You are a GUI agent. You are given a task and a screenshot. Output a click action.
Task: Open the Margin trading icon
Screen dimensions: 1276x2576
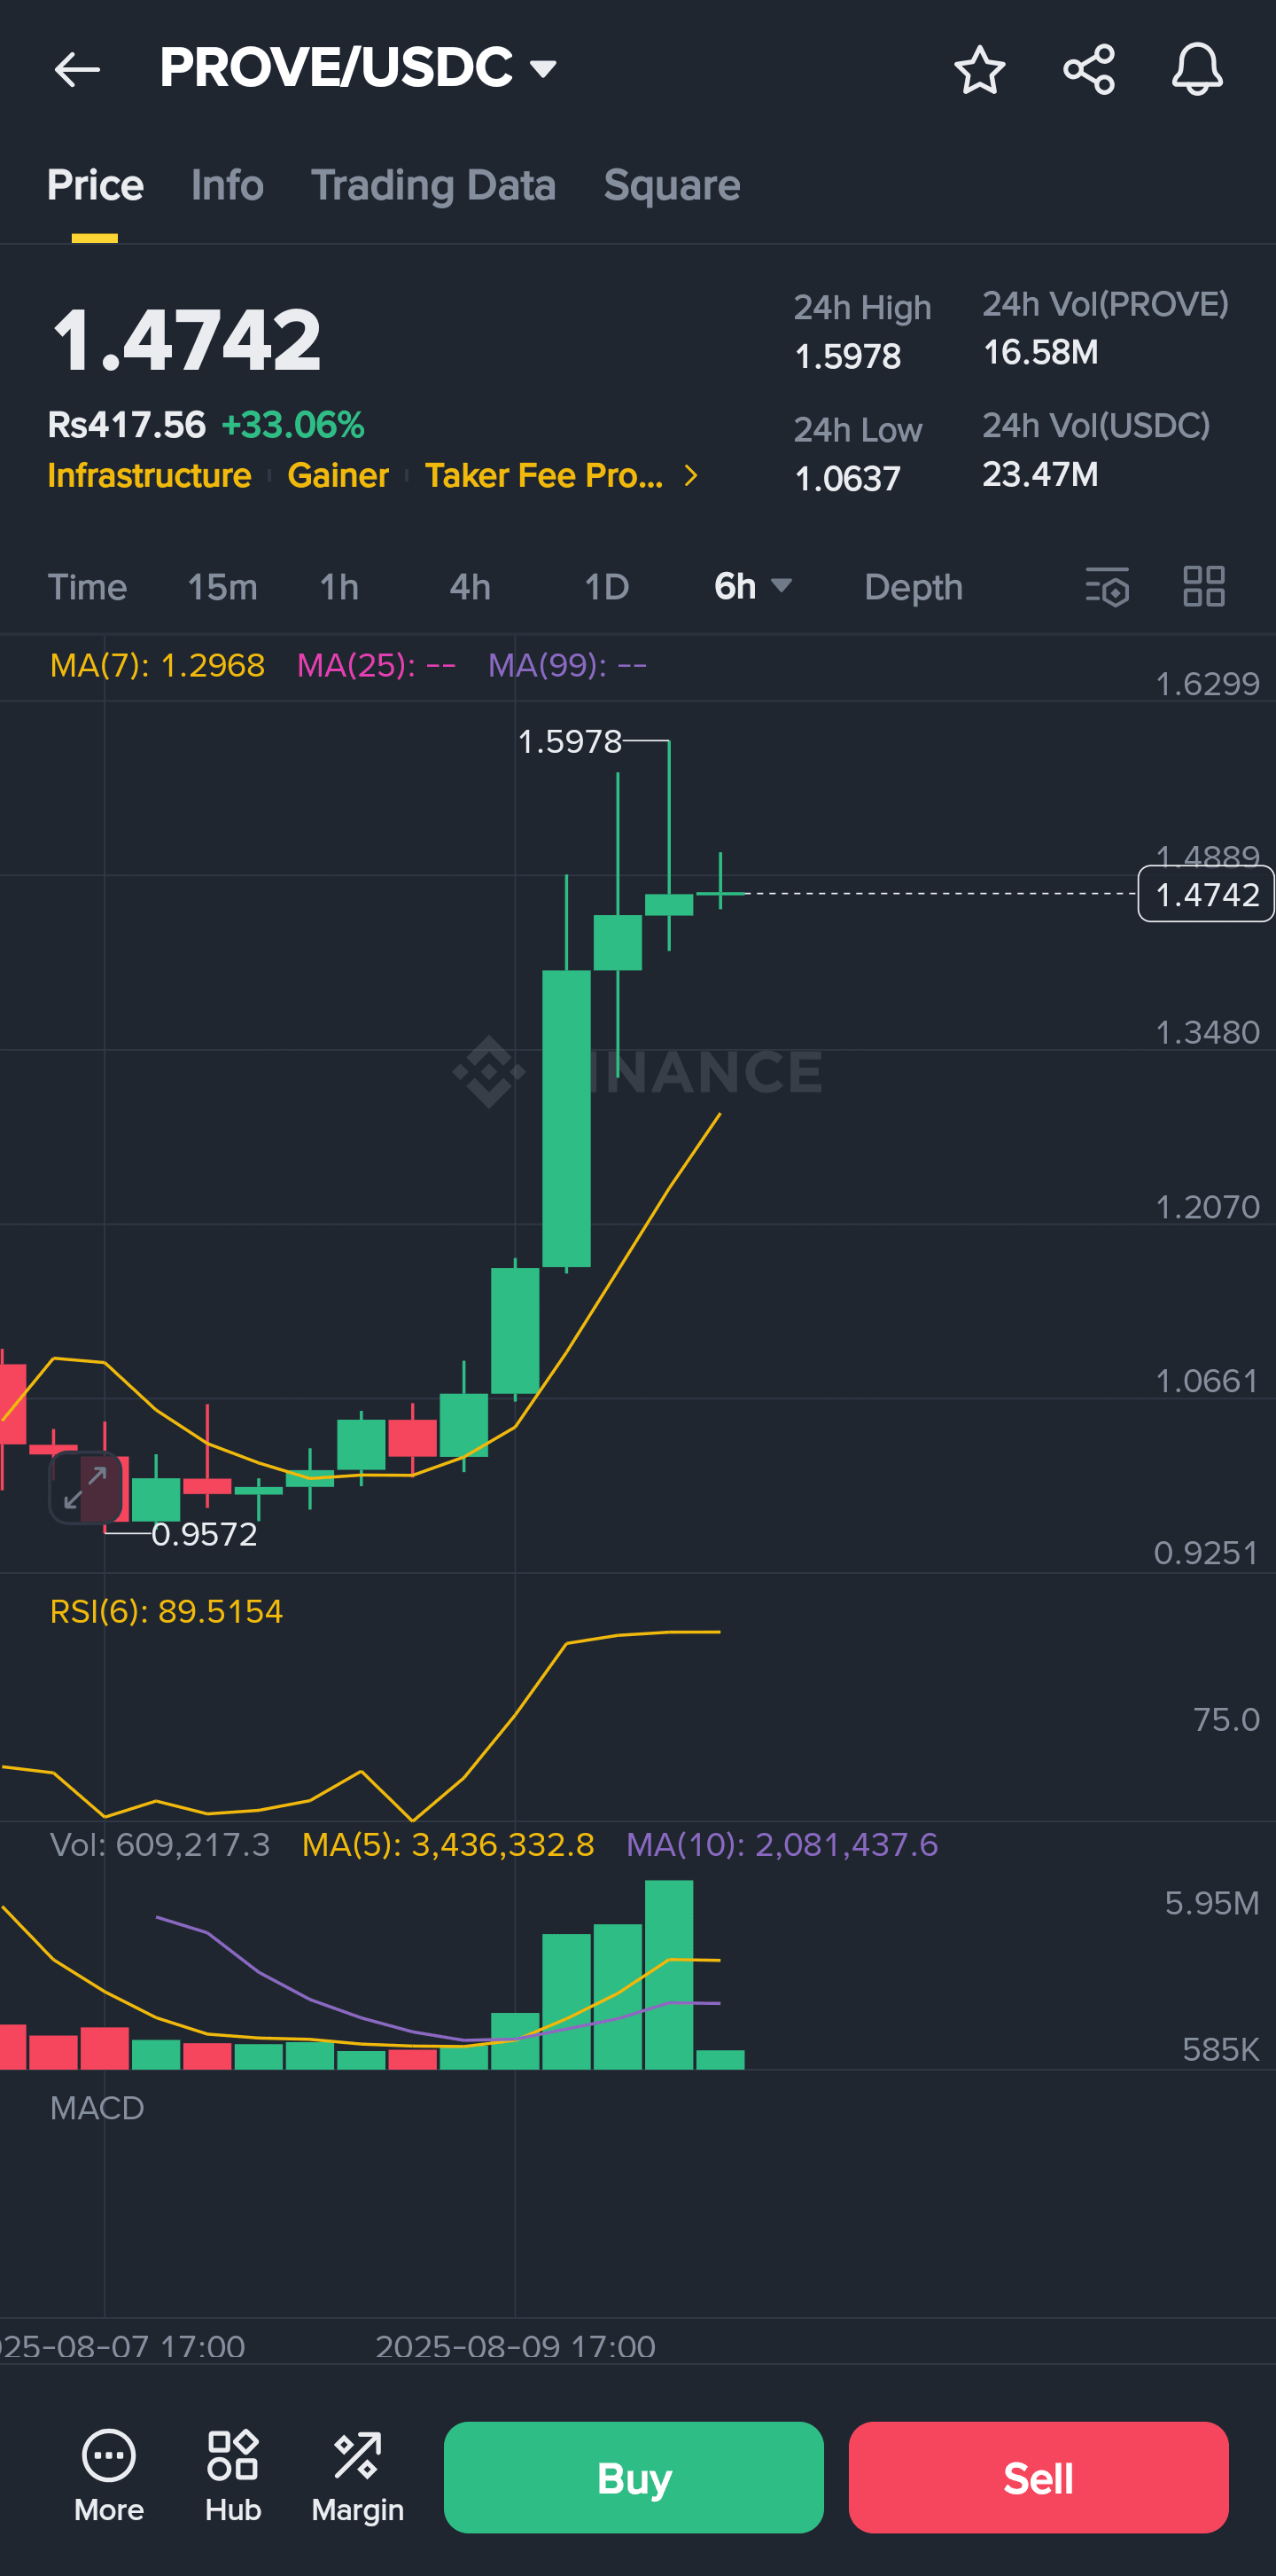(x=358, y=2476)
